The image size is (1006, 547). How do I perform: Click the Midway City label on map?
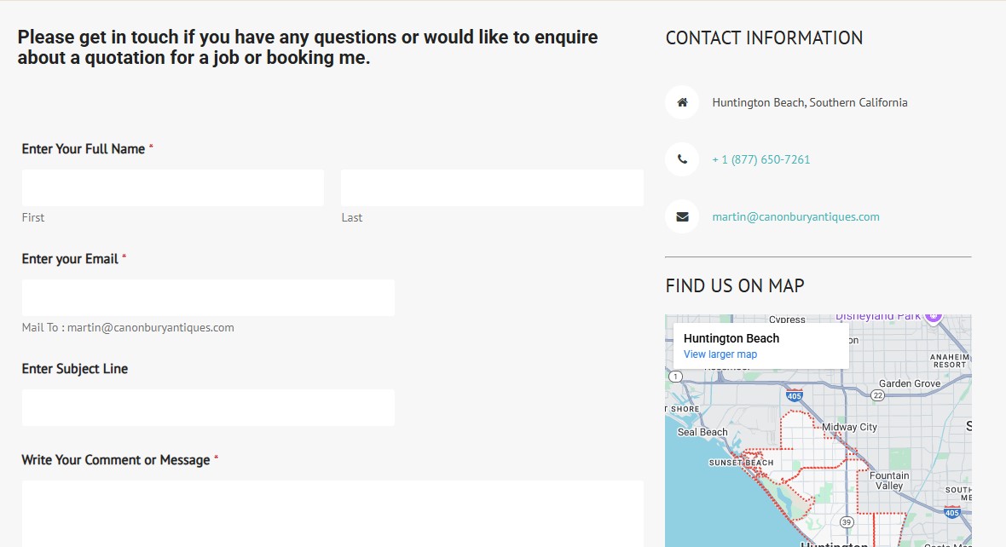(x=849, y=427)
